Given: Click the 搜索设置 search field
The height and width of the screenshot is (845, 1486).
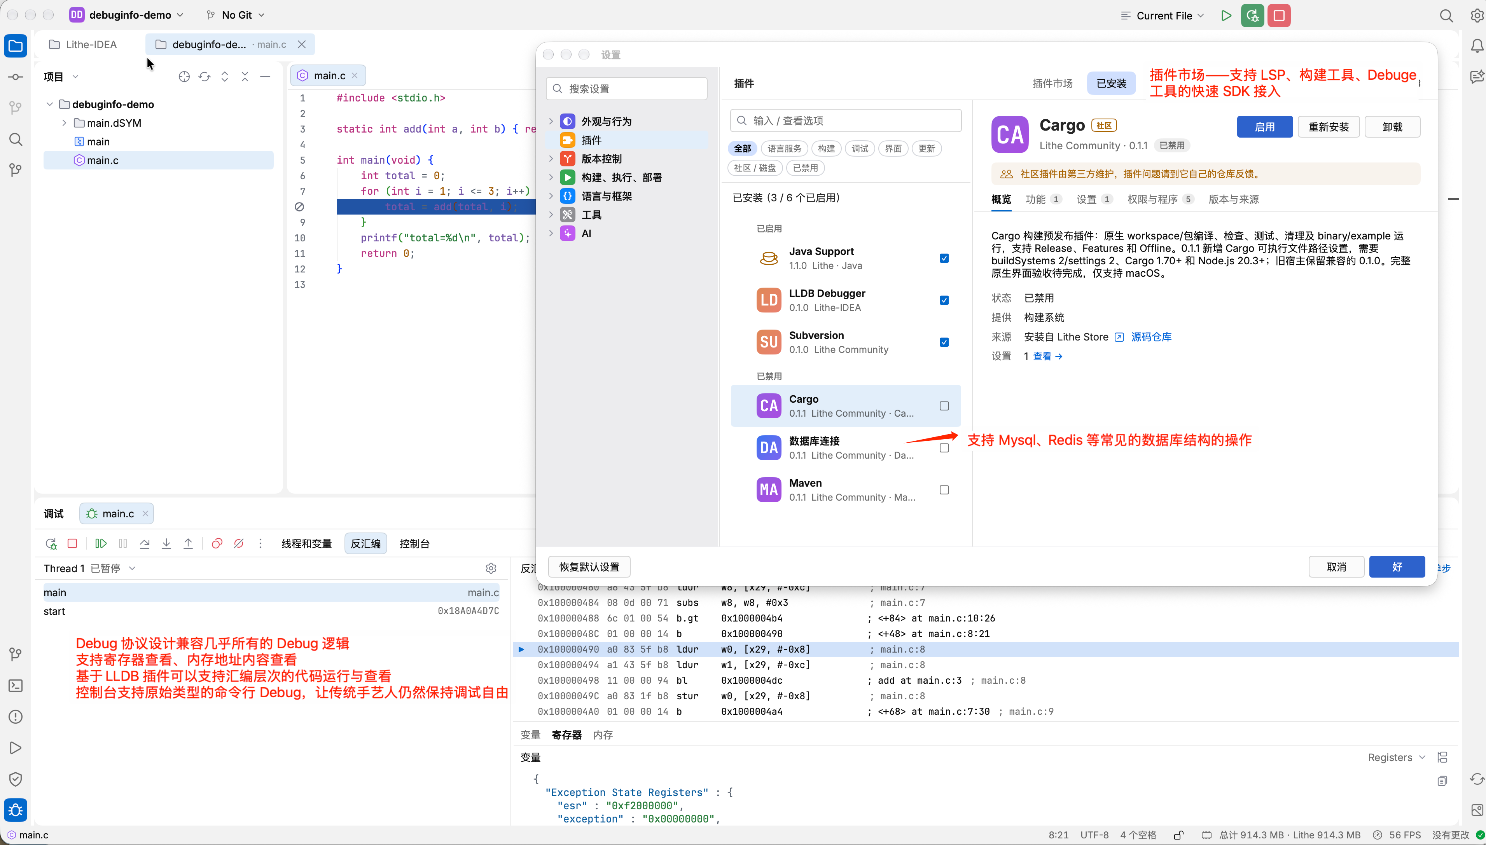Looking at the screenshot, I should (x=626, y=89).
